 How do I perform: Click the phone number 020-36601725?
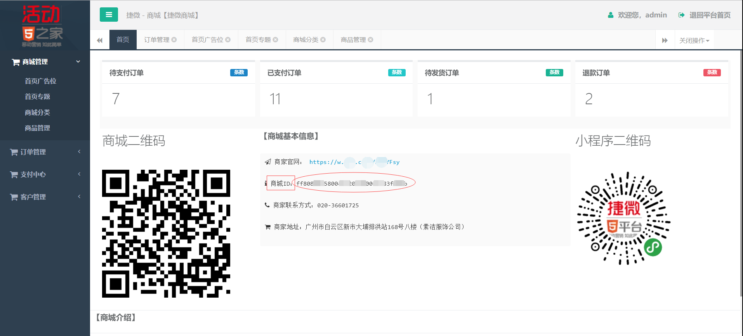tap(338, 205)
